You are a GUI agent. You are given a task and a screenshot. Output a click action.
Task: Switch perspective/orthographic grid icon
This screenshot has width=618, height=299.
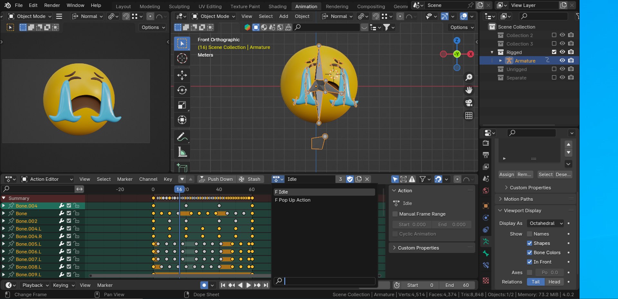[469, 116]
